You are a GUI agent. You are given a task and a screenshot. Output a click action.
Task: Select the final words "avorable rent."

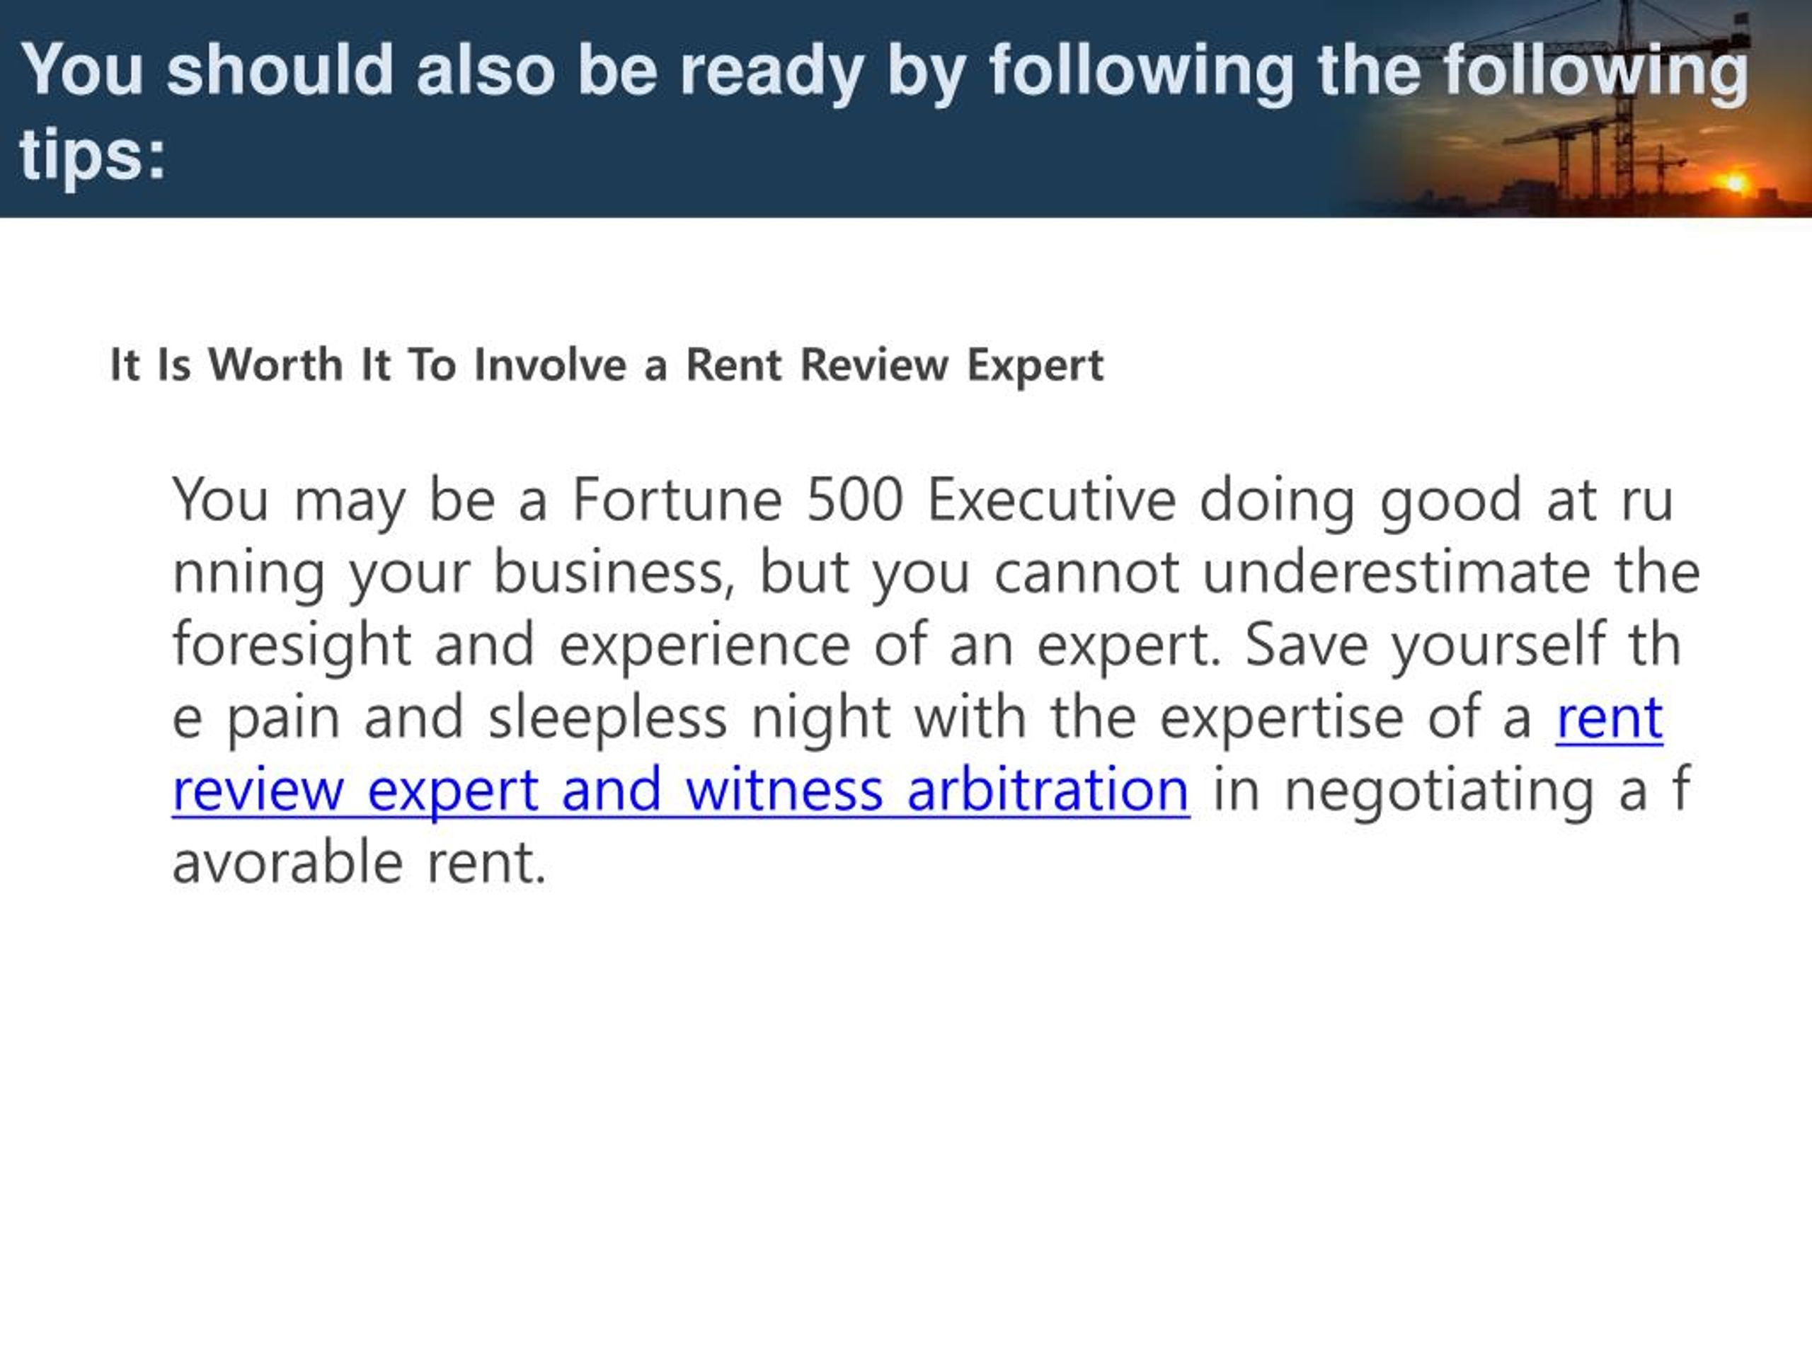(x=360, y=863)
